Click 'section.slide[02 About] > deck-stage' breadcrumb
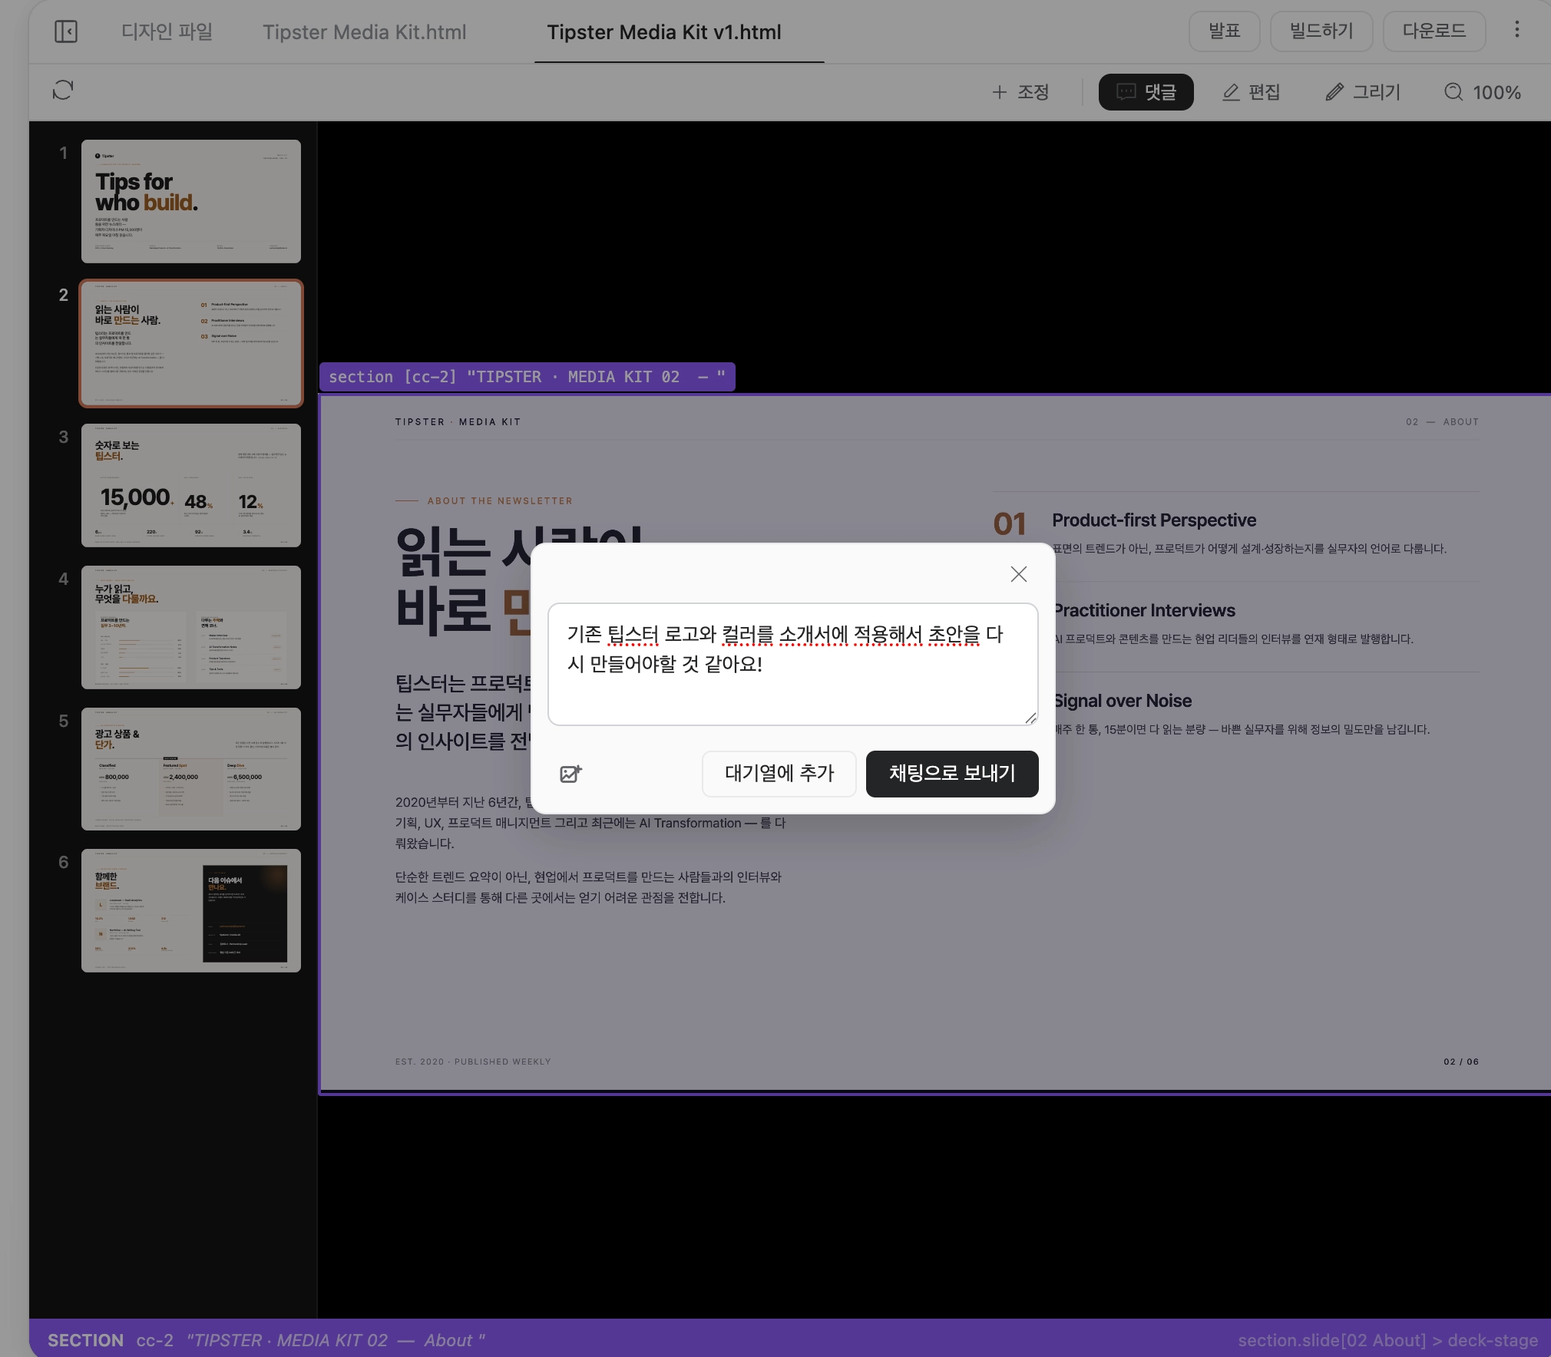1551x1357 pixels. point(1387,1340)
